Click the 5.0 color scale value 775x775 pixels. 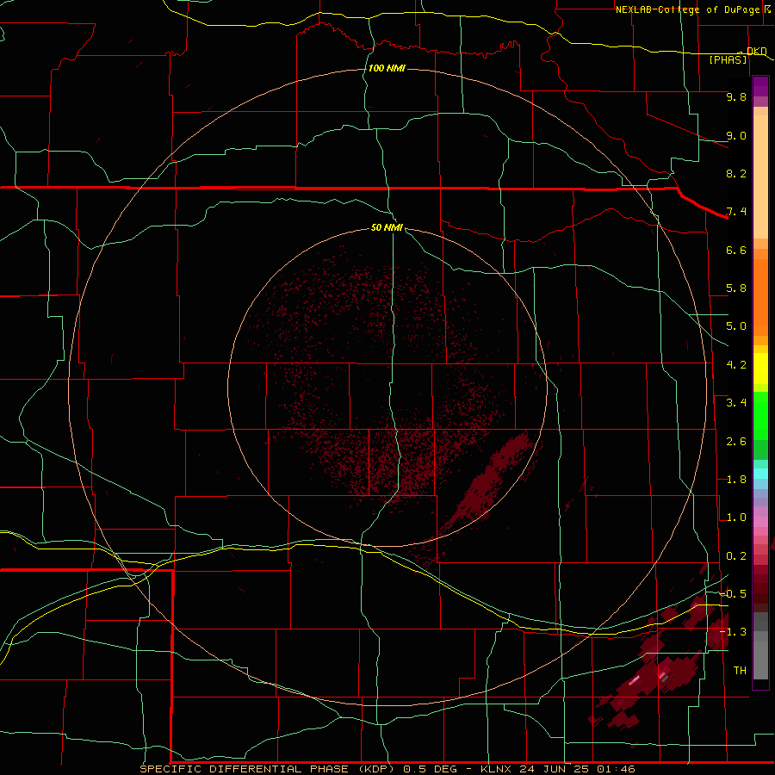pyautogui.click(x=736, y=326)
